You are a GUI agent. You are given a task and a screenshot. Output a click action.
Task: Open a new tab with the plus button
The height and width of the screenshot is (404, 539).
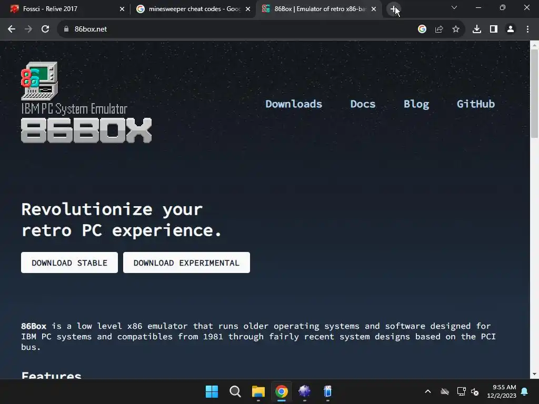click(x=394, y=9)
